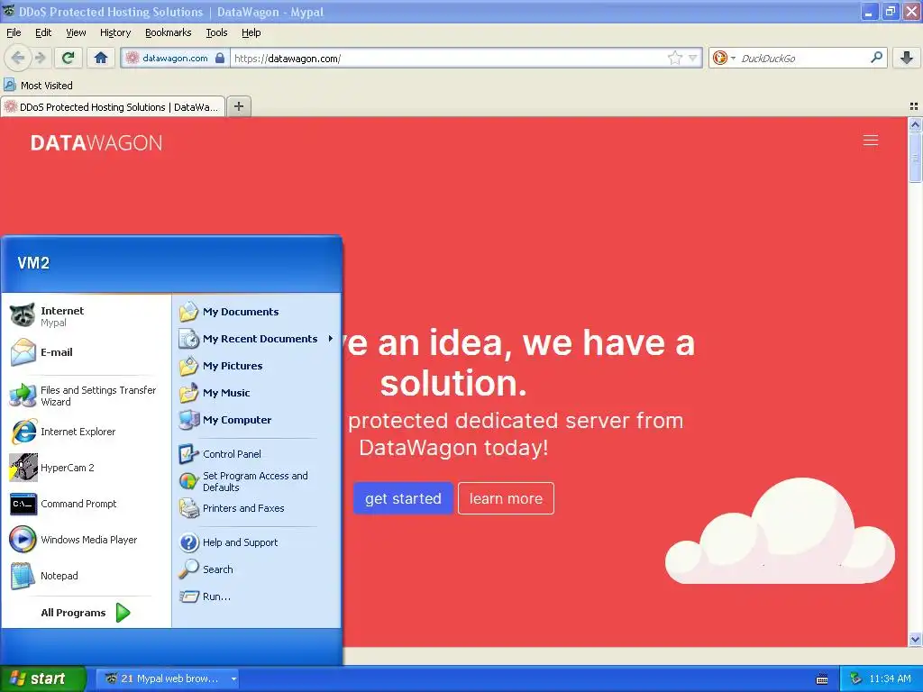This screenshot has height=692, width=923.
Task: Click the DATAWAGON logo link
Action: (96, 143)
